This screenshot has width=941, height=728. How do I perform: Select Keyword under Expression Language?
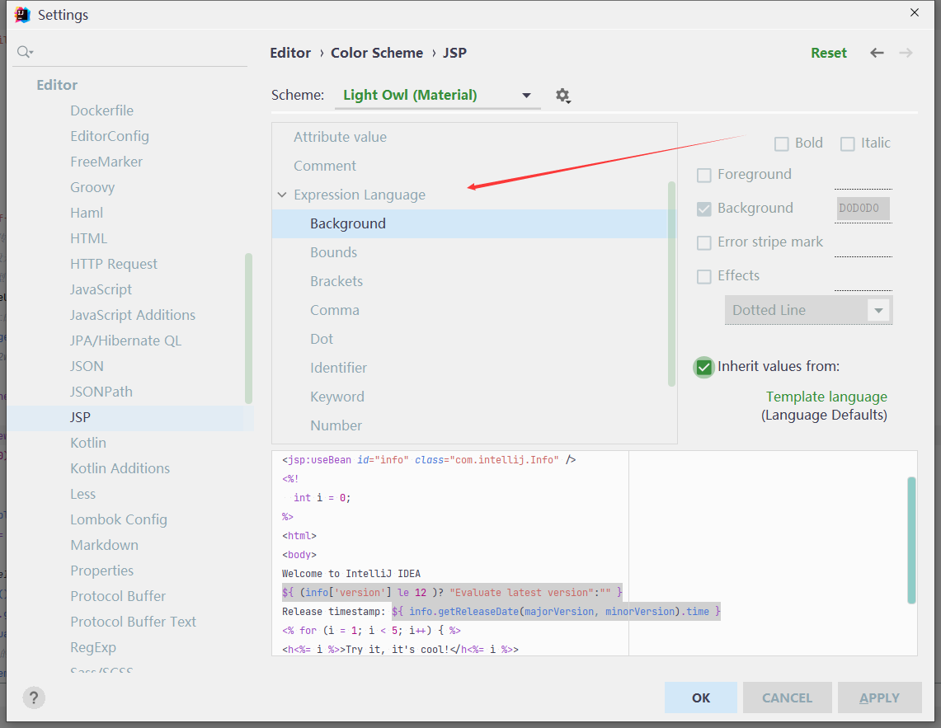pyautogui.click(x=336, y=397)
